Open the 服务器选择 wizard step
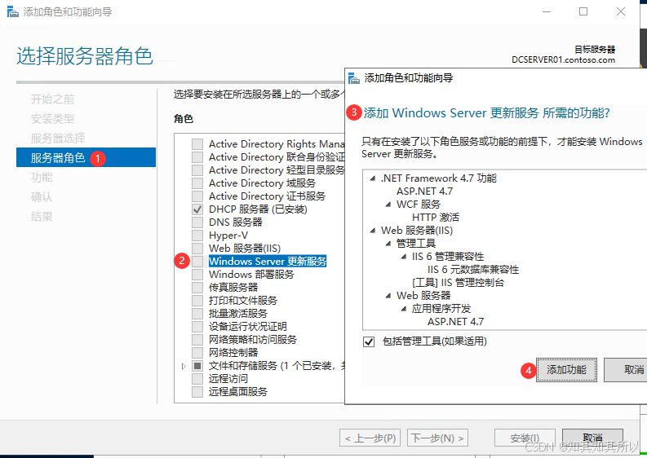647x458 pixels. coord(58,138)
